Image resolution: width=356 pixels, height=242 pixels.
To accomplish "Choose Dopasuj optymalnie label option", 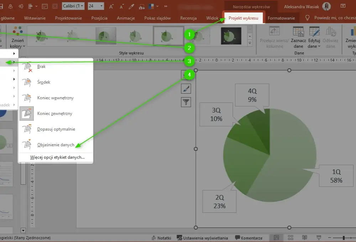I will [56, 129].
